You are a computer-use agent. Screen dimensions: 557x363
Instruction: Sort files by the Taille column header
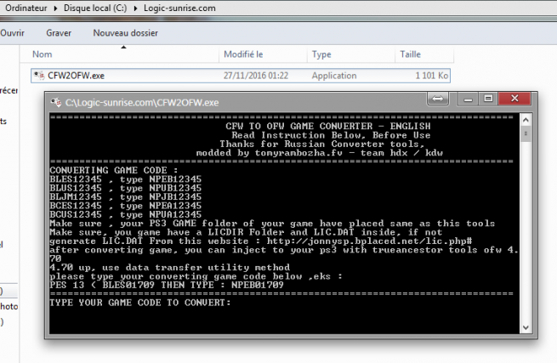tap(410, 54)
